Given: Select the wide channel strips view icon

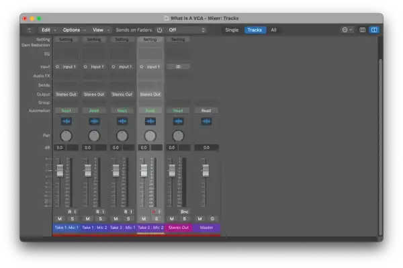Looking at the screenshot, I should pos(374,30).
